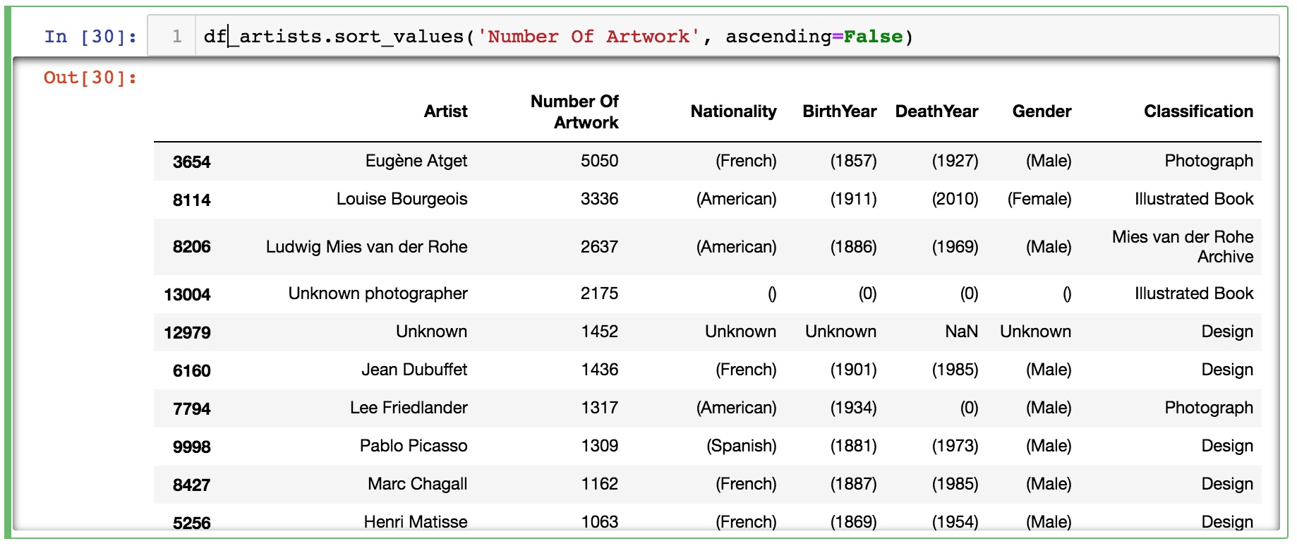Click line number 1 in the code gutter
Viewport: 1297px width, 546px height.
pos(177,37)
